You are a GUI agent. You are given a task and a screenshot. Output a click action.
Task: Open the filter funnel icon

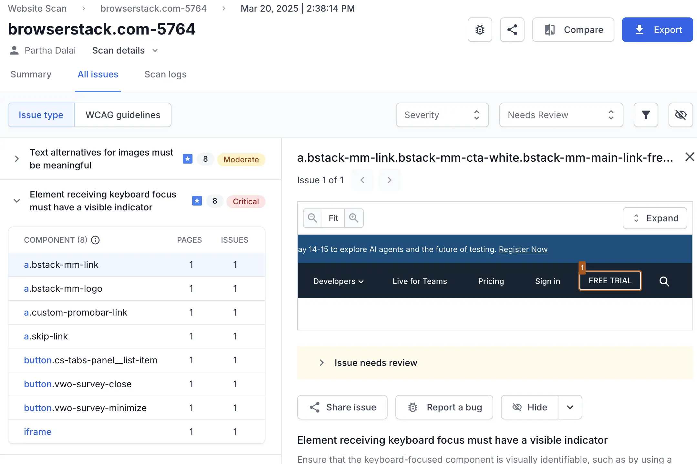646,115
